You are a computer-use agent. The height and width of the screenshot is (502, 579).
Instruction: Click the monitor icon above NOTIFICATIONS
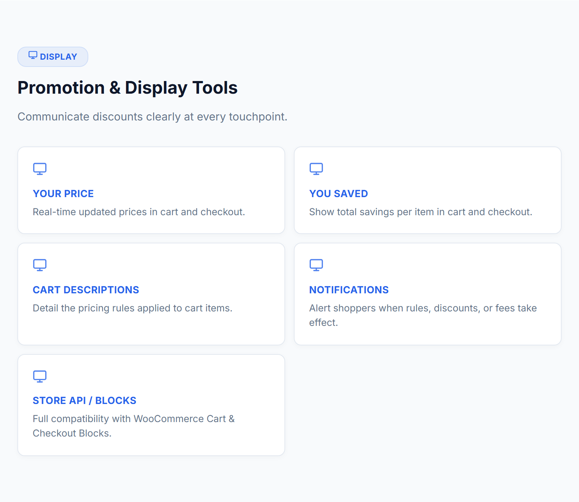click(316, 265)
